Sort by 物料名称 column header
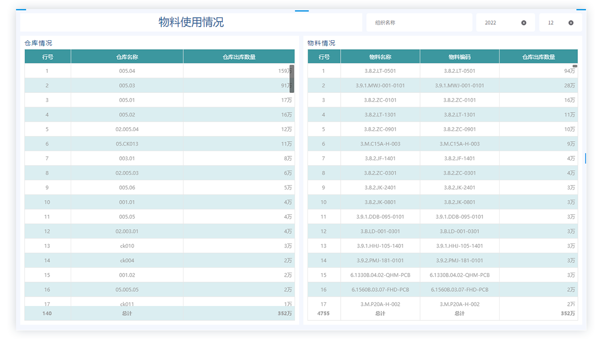The width and height of the screenshot is (602, 339). tap(380, 57)
